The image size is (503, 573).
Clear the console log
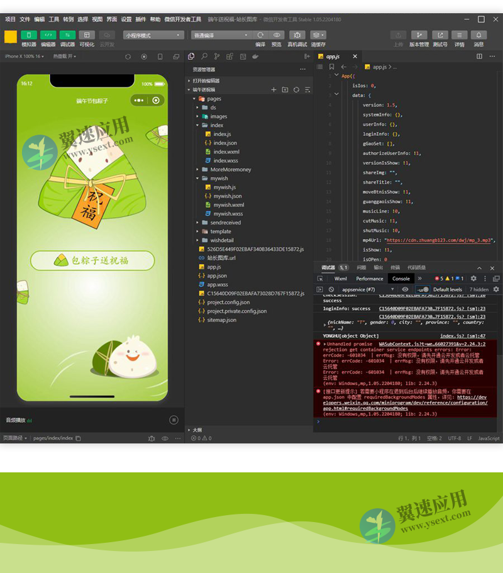tap(331, 289)
